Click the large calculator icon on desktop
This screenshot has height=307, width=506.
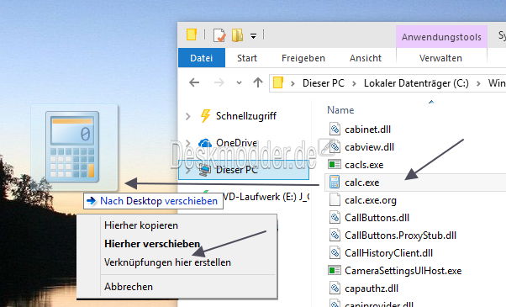(x=72, y=147)
